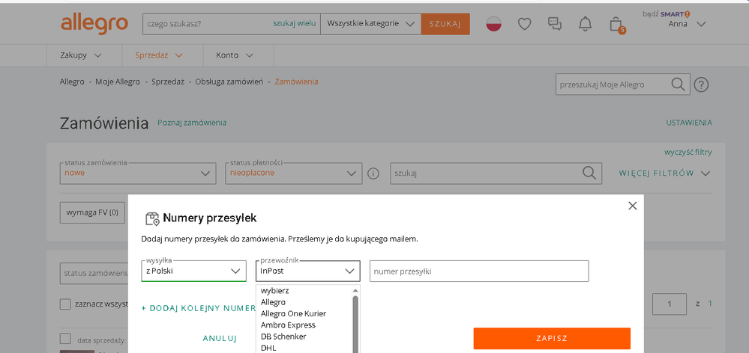Screen dimensions: 749x353
Task: Toggle the checkbox beside data sprzedaży
Action: [65, 339]
